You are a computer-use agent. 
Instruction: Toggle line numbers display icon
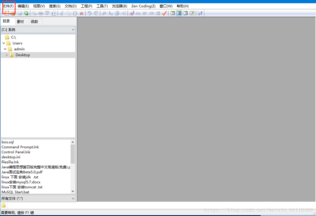[158, 13]
